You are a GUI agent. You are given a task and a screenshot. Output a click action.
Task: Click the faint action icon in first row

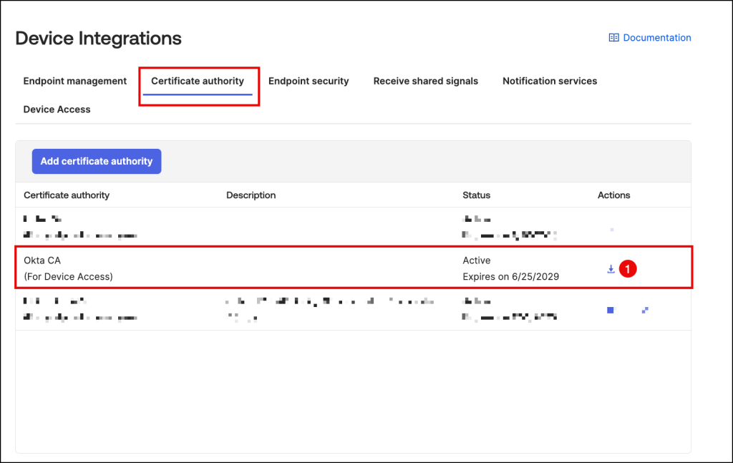611,230
